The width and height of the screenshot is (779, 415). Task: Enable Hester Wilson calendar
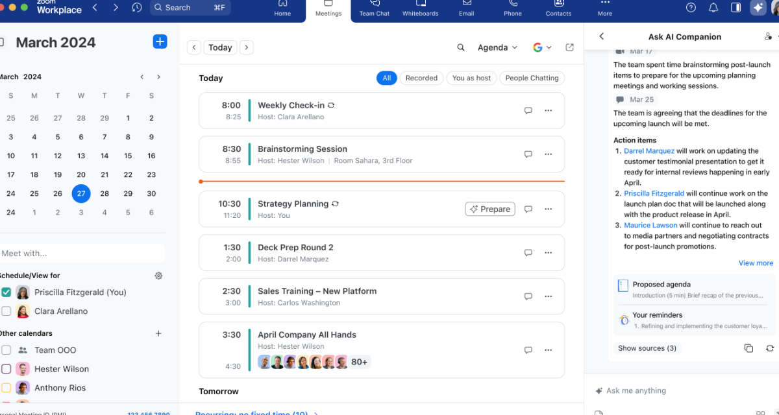coord(6,369)
